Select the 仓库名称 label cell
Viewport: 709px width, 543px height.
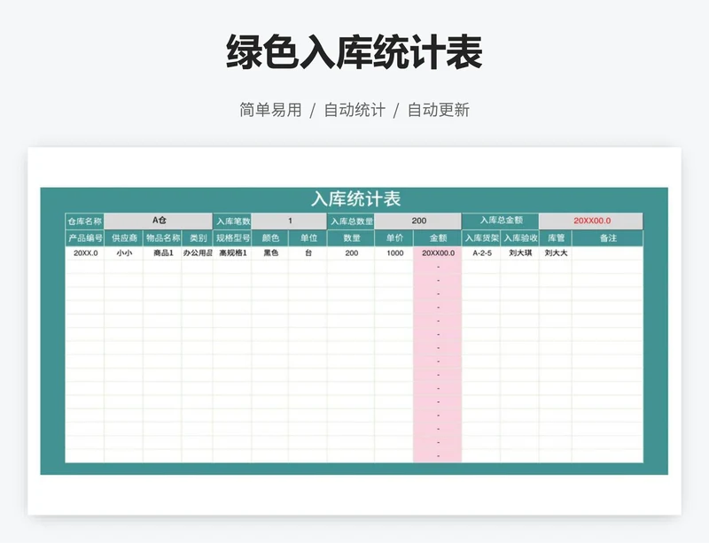point(84,221)
